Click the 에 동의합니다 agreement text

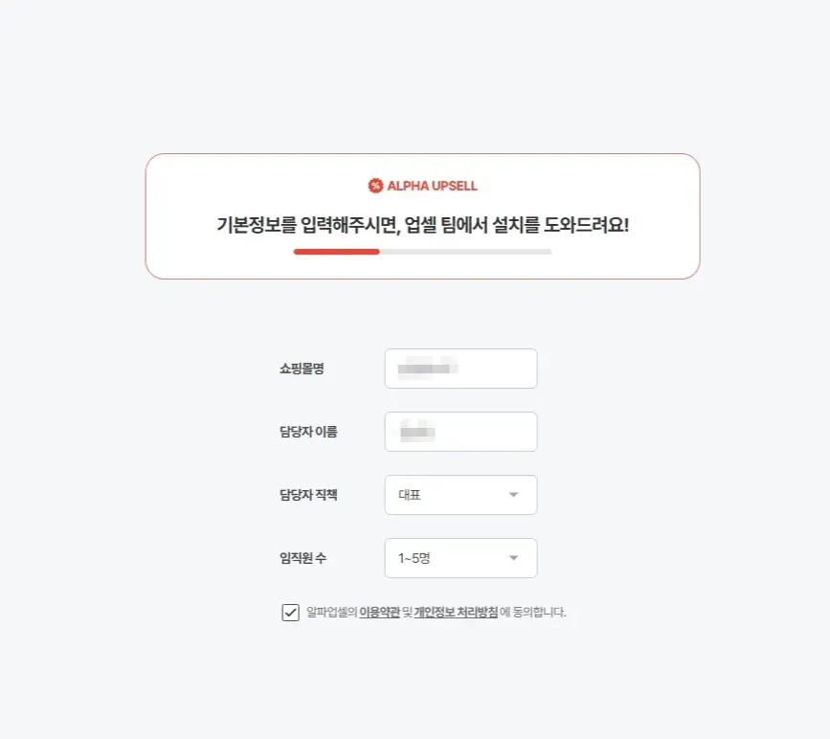click(x=533, y=613)
